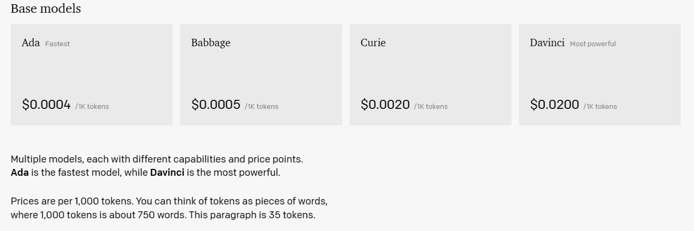Click the $0.0020 price
694x231 pixels.
[x=385, y=105]
